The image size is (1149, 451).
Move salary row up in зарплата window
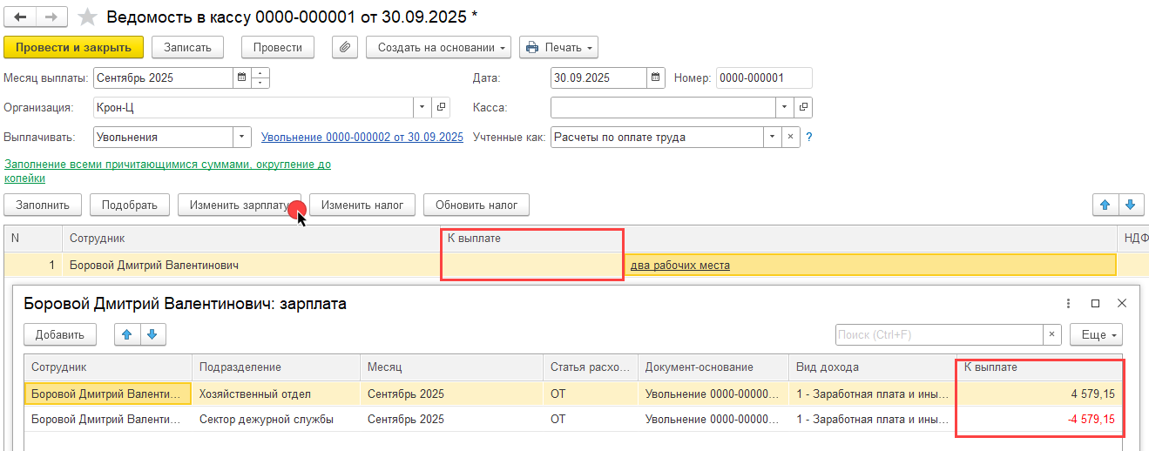127,334
